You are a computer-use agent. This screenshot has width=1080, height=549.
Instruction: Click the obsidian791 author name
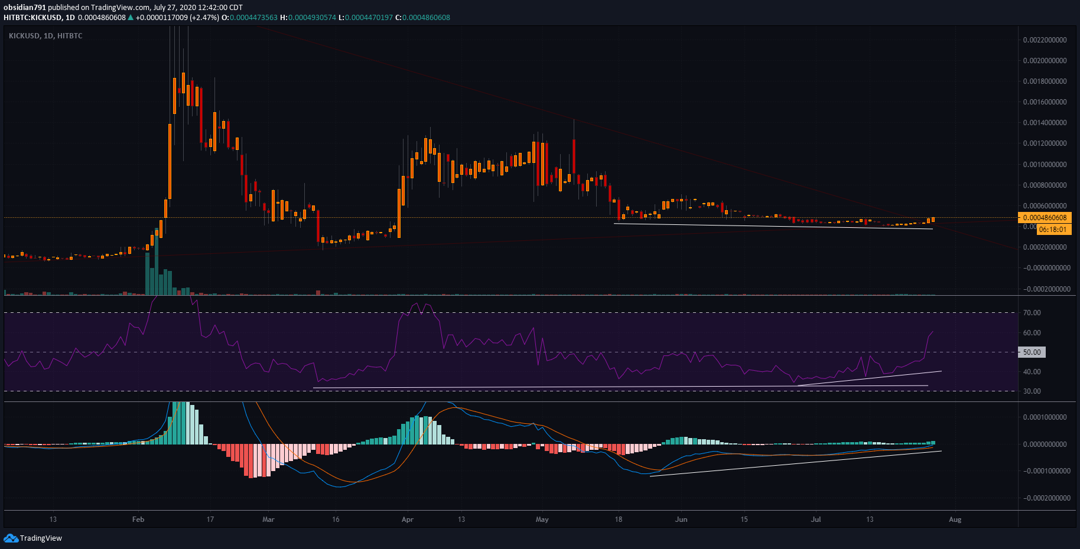[x=25, y=8]
